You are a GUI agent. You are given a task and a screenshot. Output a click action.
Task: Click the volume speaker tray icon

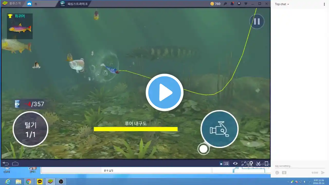pos(305,182)
